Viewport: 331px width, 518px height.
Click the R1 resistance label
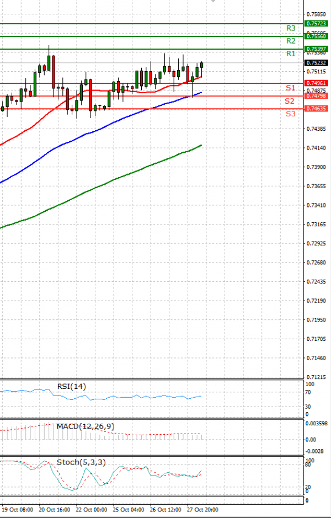pos(291,54)
